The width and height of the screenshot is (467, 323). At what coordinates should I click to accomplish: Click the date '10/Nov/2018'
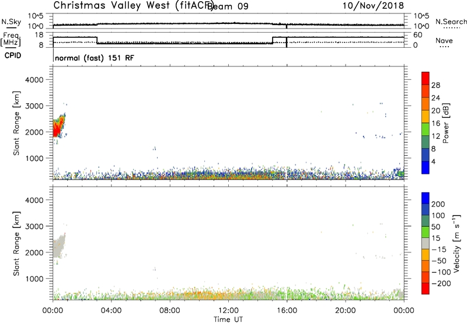pos(373,5)
